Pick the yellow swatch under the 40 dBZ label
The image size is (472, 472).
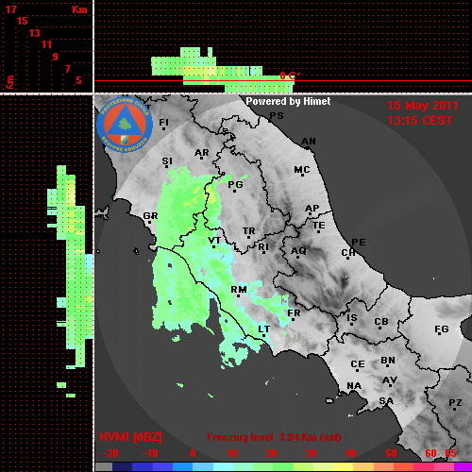[344, 467]
